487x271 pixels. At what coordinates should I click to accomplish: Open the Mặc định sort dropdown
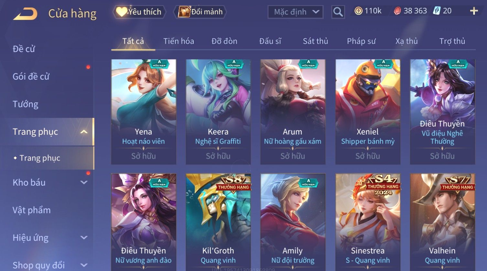(296, 12)
